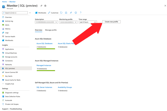Image resolution: width=167 pixels, height=111 pixels.
Task: Open Private Link Scopes
Action: pos(12,104)
